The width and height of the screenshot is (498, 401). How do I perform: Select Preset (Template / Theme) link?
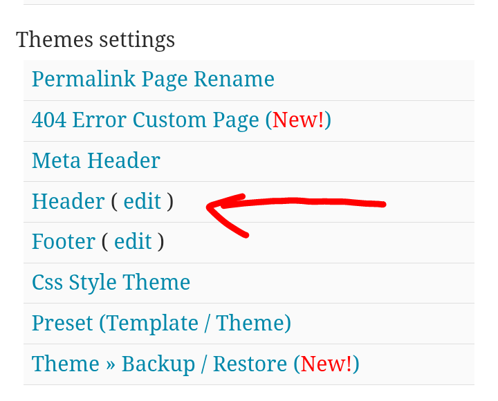click(161, 323)
